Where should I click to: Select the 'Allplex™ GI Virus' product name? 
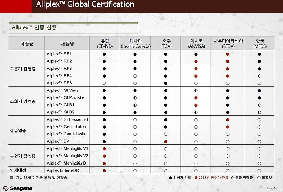pyautogui.click(x=62, y=90)
